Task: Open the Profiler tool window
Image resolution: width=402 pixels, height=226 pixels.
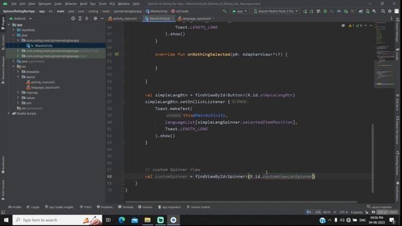Action: point(14,207)
